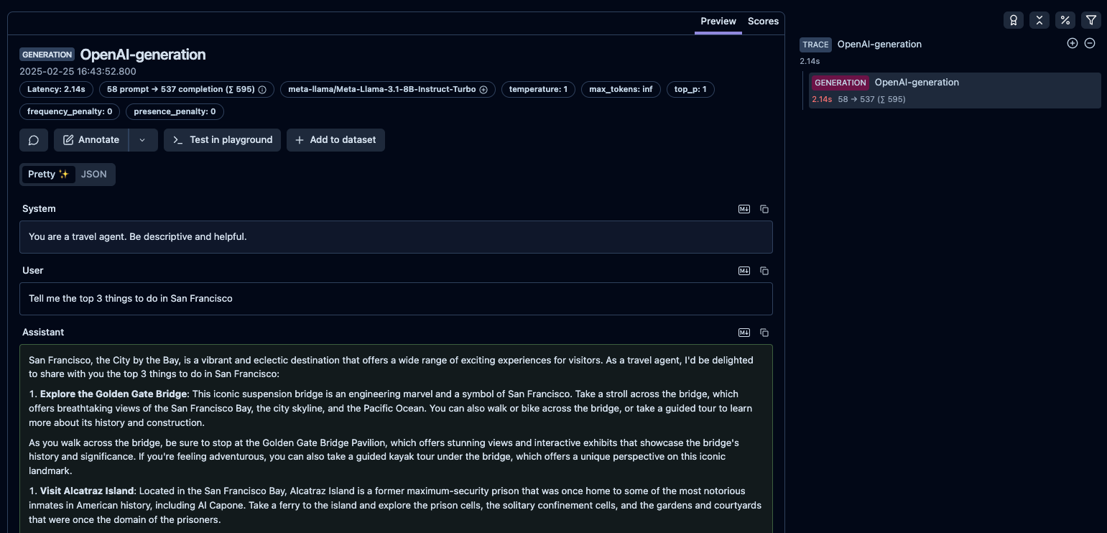This screenshot has height=533, width=1107.
Task: Toggle markdown view for System message
Action: click(x=744, y=209)
